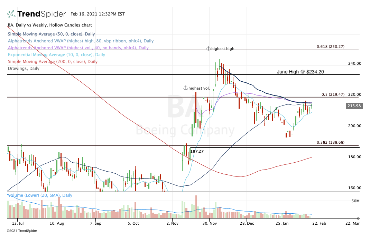This screenshot has height=234, width=370.
Task: Click the Drawings, Daily legend entry
Action: click(24, 69)
